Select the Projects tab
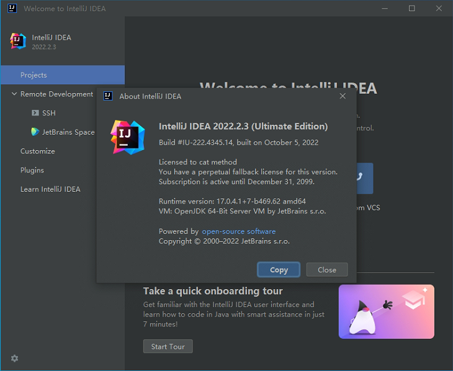Screen dimensions: 453x371 (x=63, y=75)
